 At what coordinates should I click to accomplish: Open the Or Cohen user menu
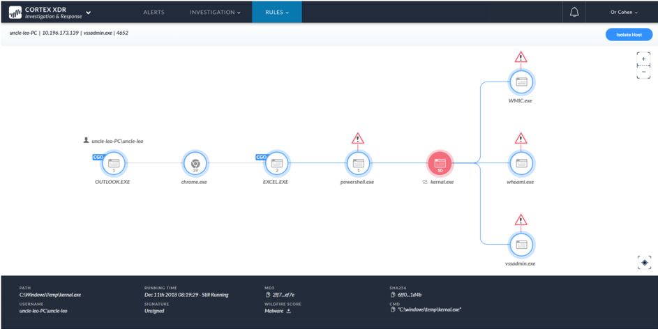click(624, 12)
